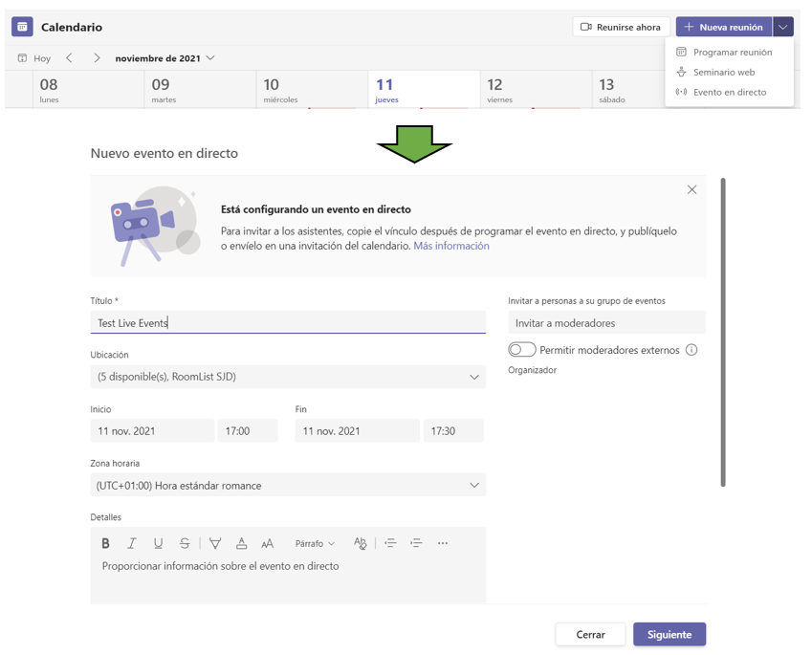Open the Más información link
This screenshot has width=812, height=655.
coord(450,246)
